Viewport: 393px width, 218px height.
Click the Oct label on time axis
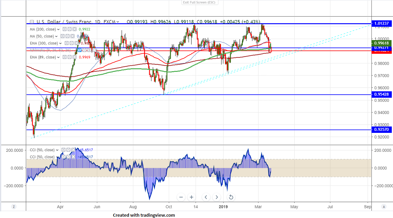click(169, 207)
